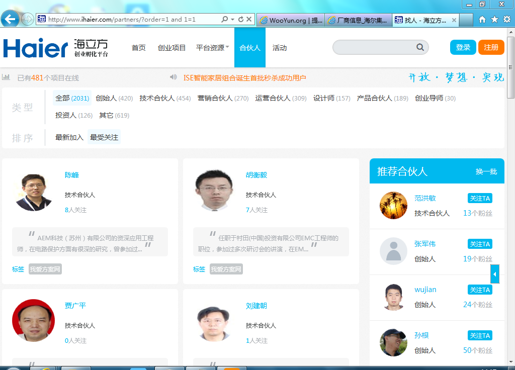Click 我爱方案网 tag under 陈峰
Viewport: 515px width, 370px height.
[45, 269]
